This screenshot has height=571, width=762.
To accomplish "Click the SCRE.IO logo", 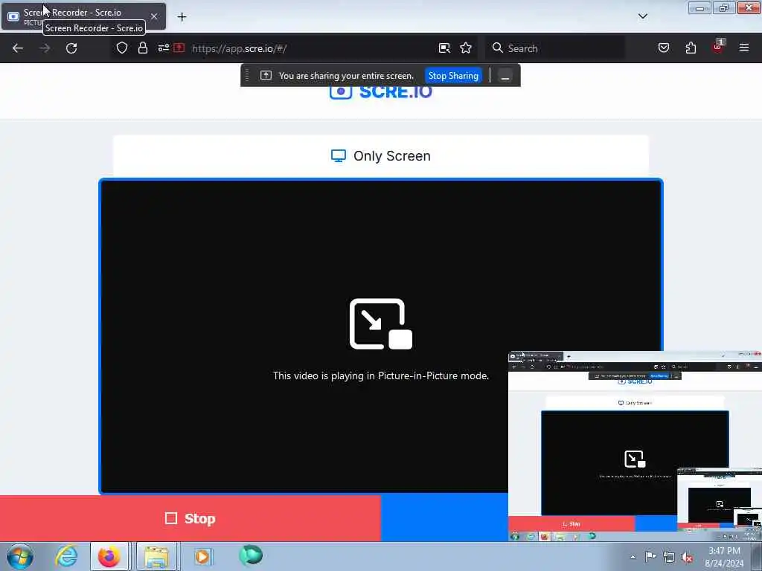I will click(380, 91).
